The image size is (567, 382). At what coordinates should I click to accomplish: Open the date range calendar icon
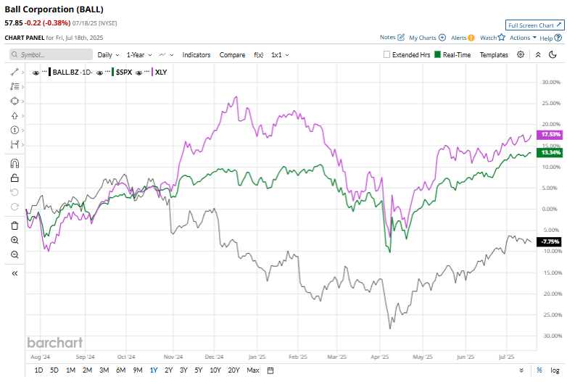click(270, 370)
